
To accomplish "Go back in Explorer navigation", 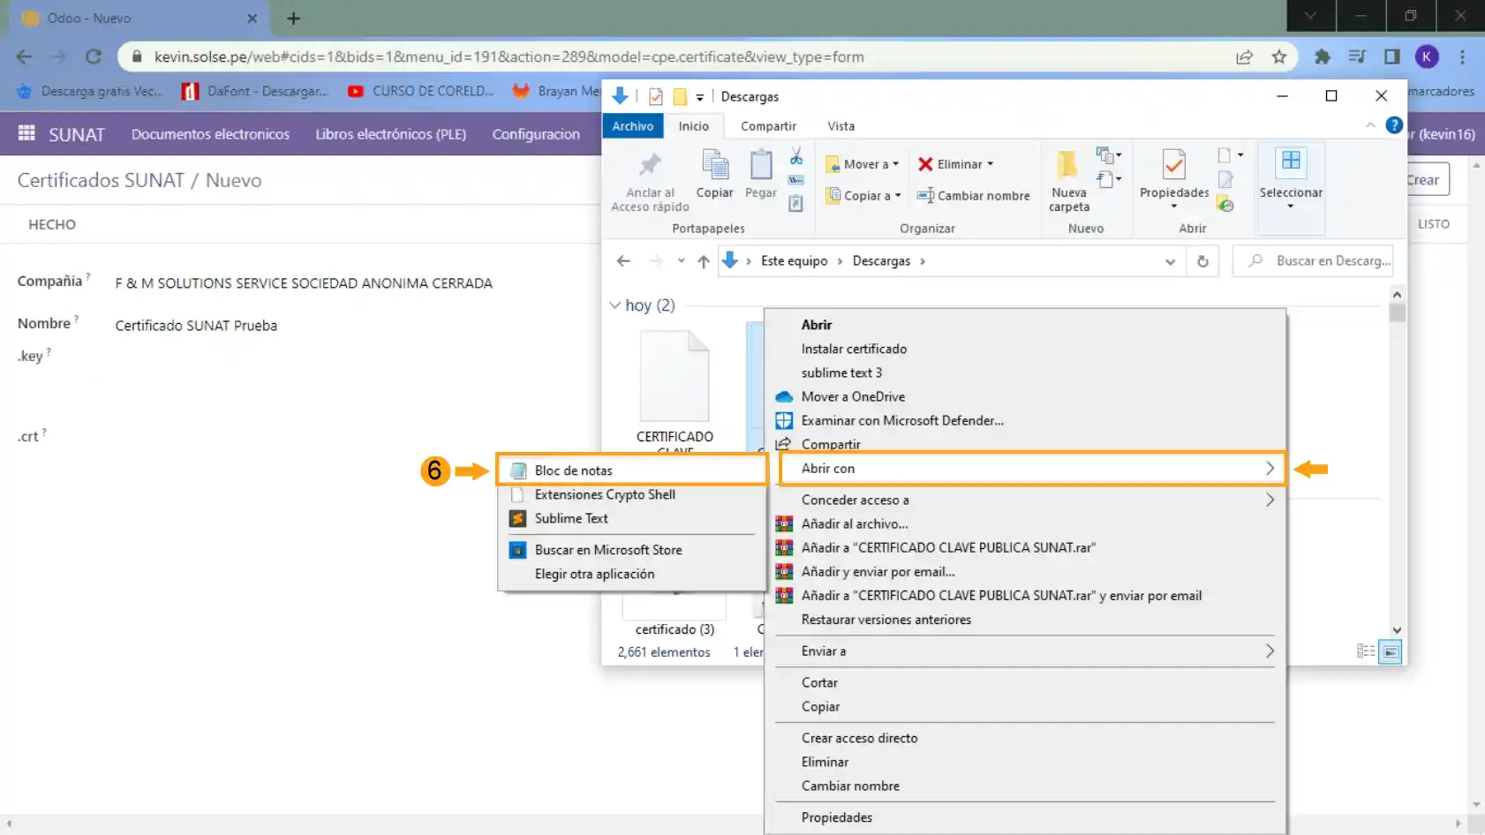I will tap(623, 261).
